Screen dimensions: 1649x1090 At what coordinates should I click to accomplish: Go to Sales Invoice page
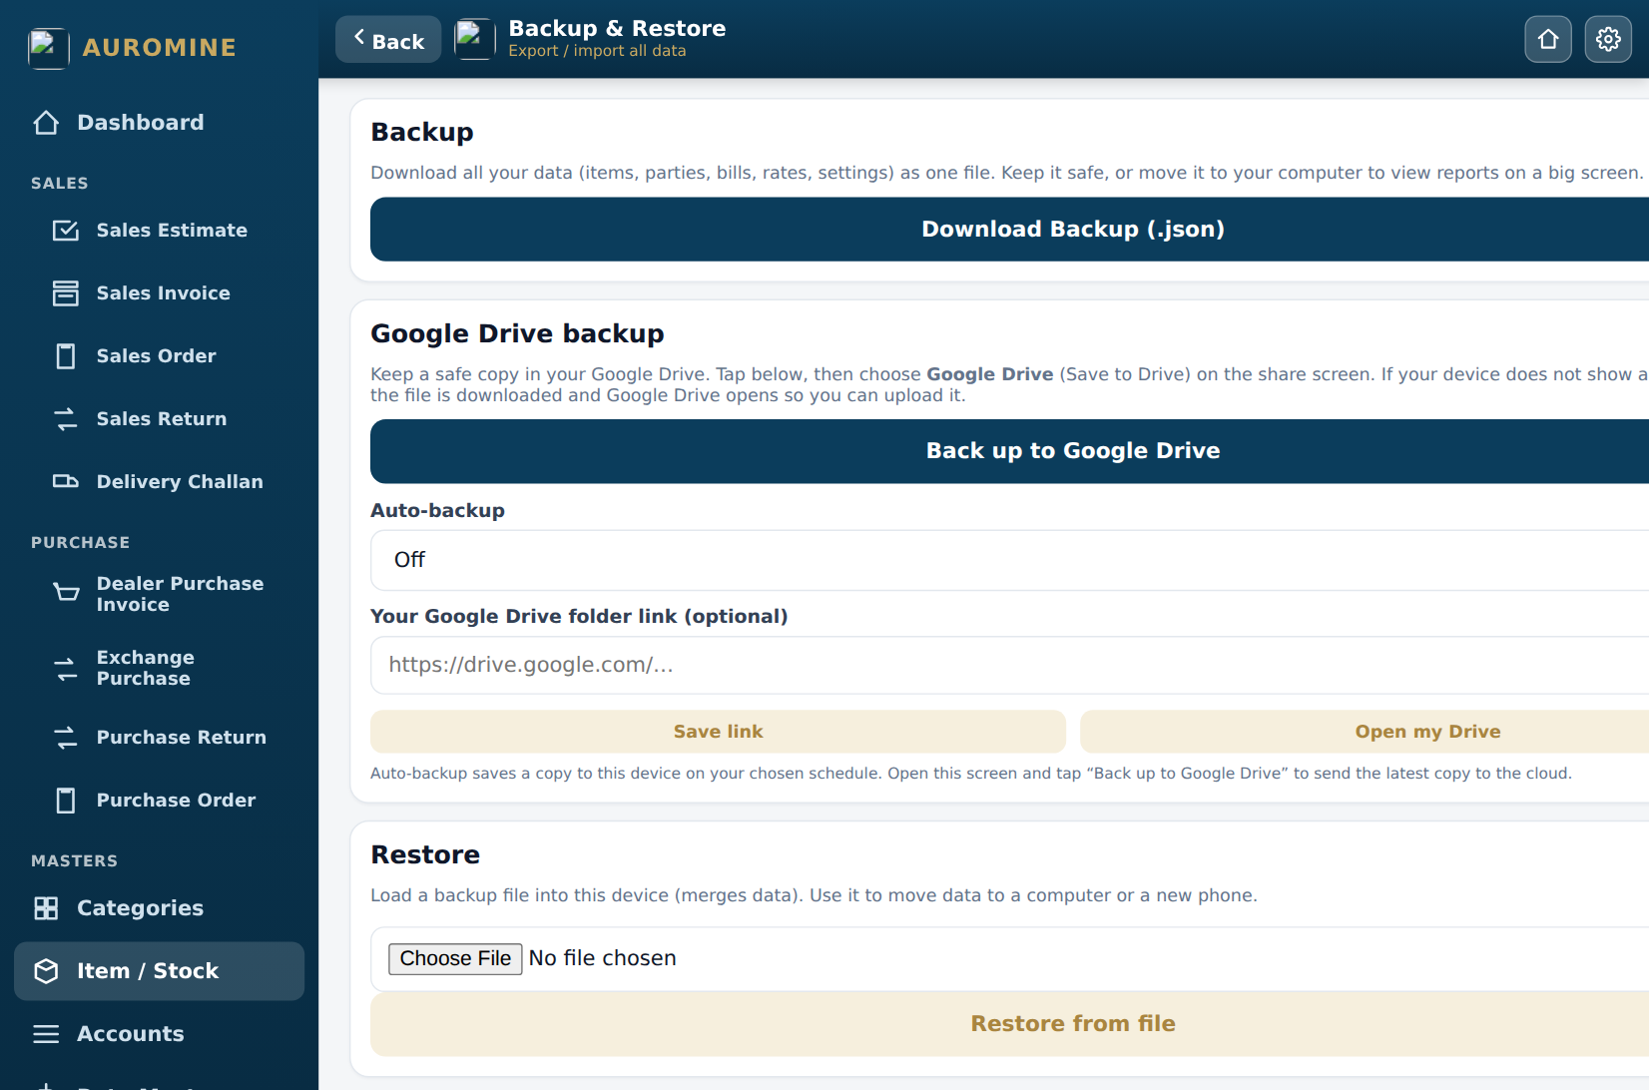[x=160, y=293]
